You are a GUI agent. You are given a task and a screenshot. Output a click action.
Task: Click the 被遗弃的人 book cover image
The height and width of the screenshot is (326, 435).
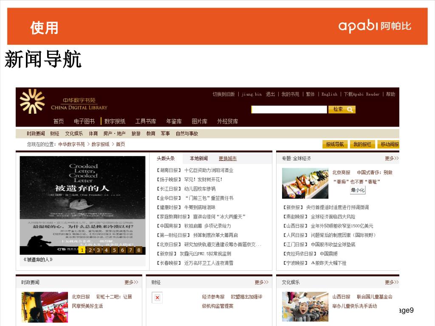pos(83,205)
